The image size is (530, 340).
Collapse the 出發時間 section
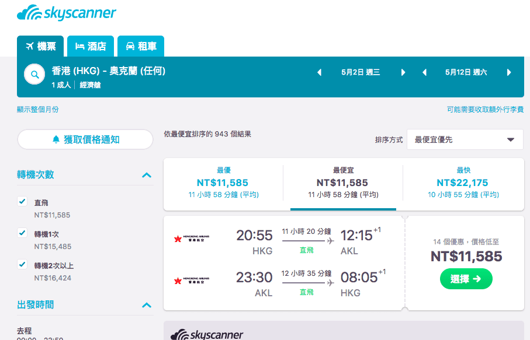(147, 305)
